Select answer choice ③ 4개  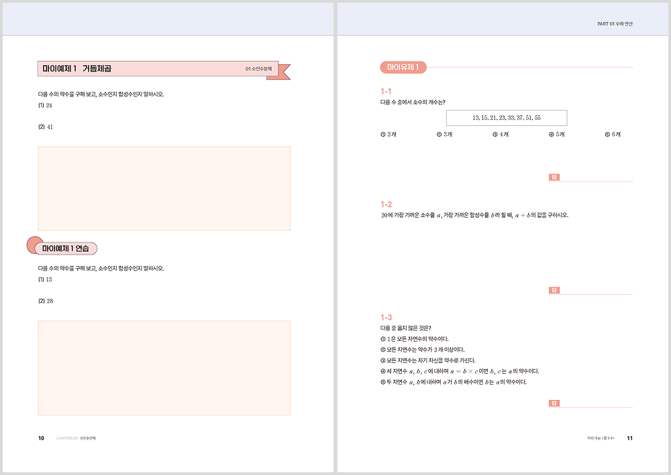point(501,135)
